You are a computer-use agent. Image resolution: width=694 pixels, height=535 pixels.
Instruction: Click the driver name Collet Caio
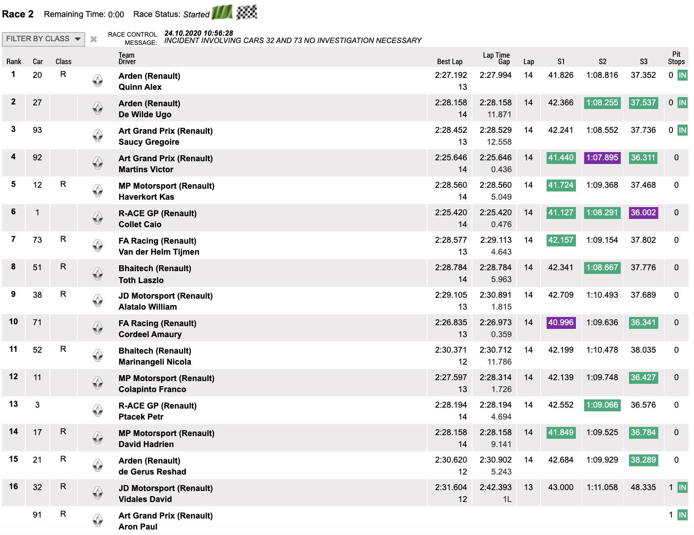140,224
